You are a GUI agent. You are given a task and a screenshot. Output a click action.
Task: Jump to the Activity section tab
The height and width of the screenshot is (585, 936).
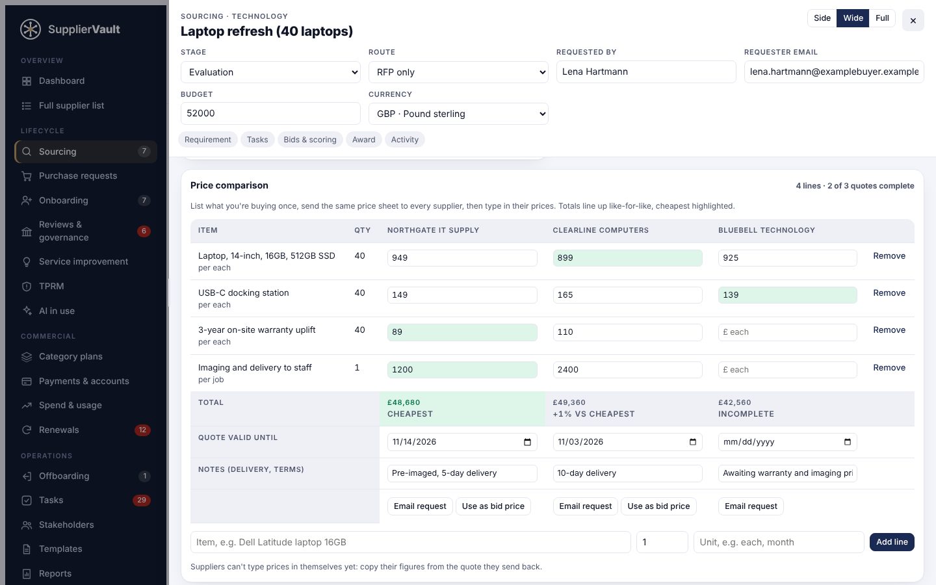[405, 140]
